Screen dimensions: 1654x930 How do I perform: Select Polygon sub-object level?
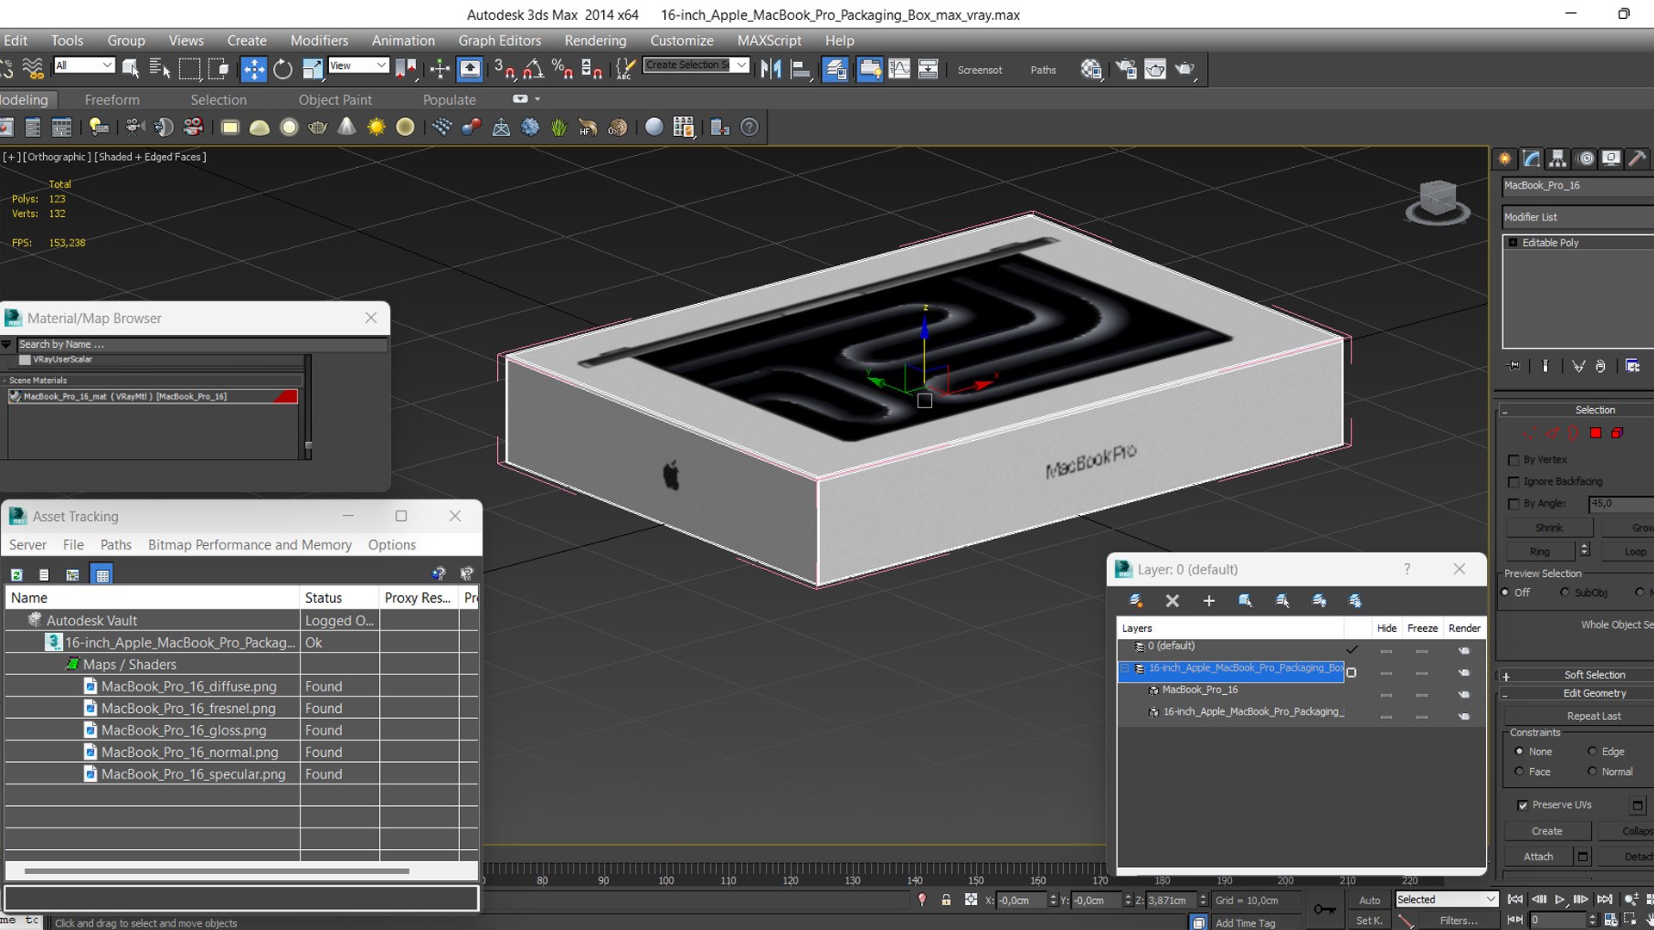coord(1595,433)
